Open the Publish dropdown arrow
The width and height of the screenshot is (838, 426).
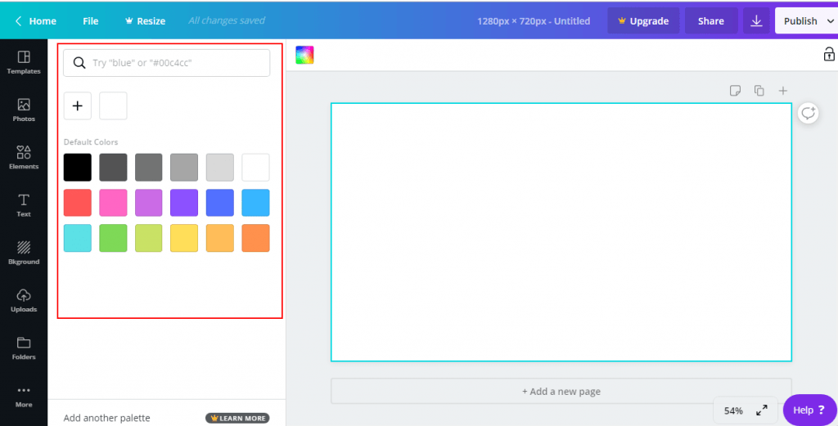pyautogui.click(x=830, y=20)
